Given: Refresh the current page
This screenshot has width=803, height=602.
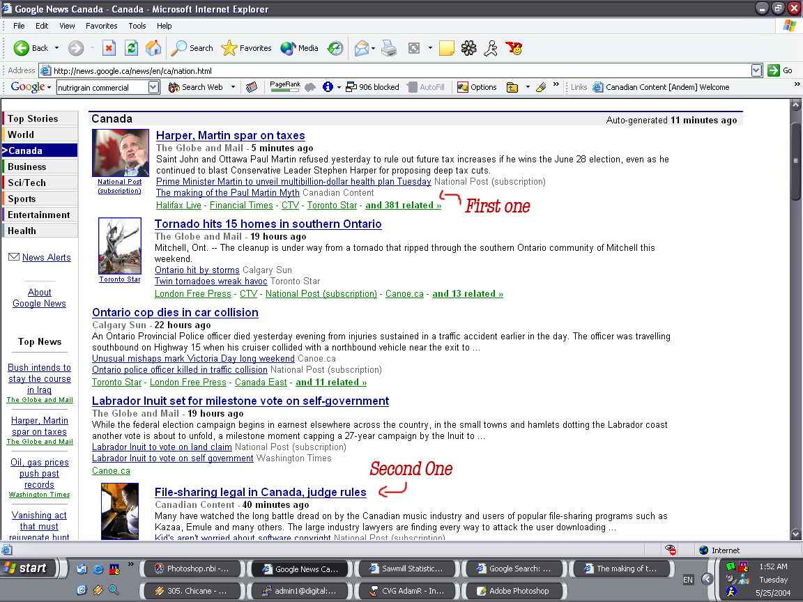Looking at the screenshot, I should click(131, 48).
